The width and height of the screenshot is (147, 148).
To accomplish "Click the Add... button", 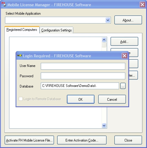I will pos(124,41).
